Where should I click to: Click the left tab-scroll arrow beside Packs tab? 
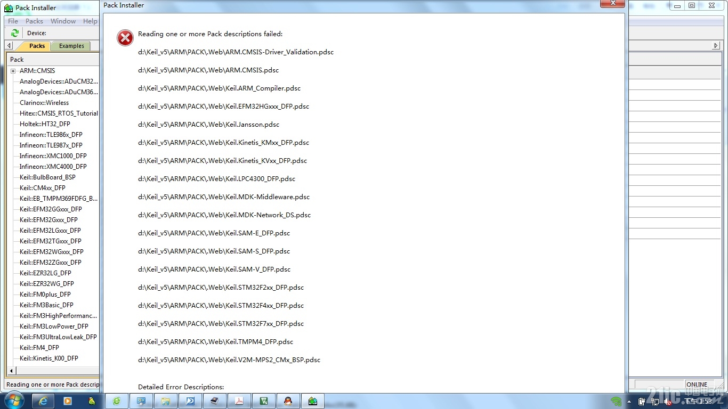(9, 46)
